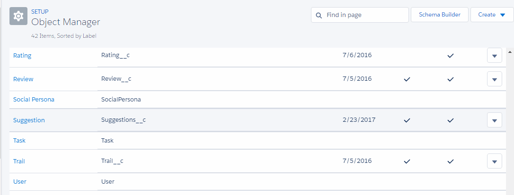Open the Suggestion object link
The image size is (514, 195).
coord(29,120)
